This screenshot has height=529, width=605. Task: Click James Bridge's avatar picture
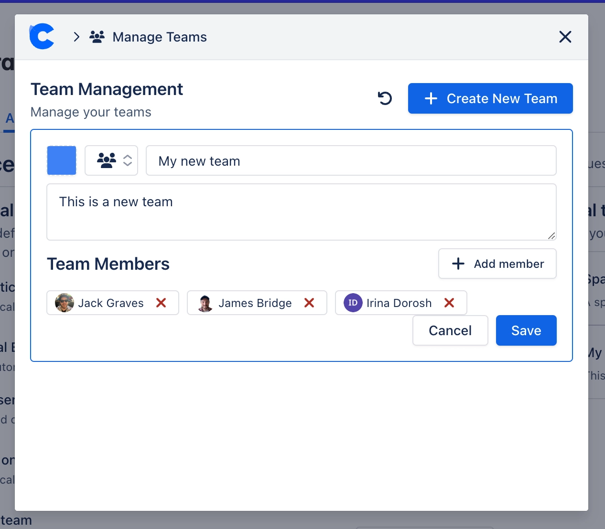(205, 303)
